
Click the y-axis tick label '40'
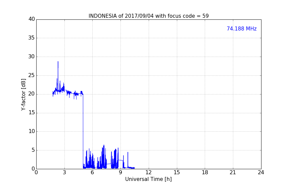point(32,19)
